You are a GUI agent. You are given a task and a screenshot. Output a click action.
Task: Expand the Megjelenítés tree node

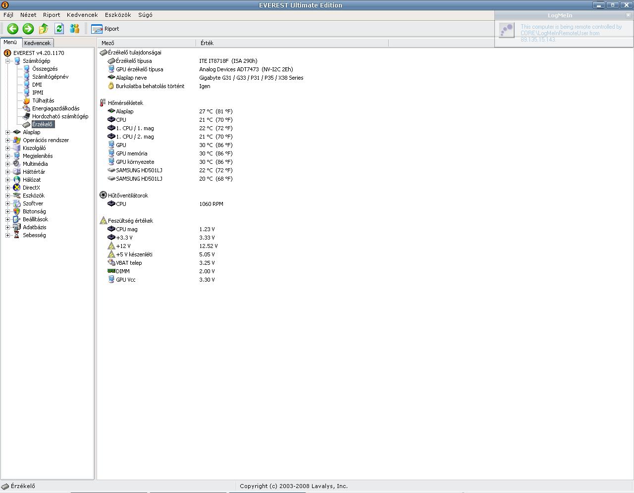click(x=8, y=156)
